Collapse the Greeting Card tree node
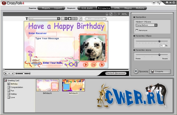 [x=6, y=81]
